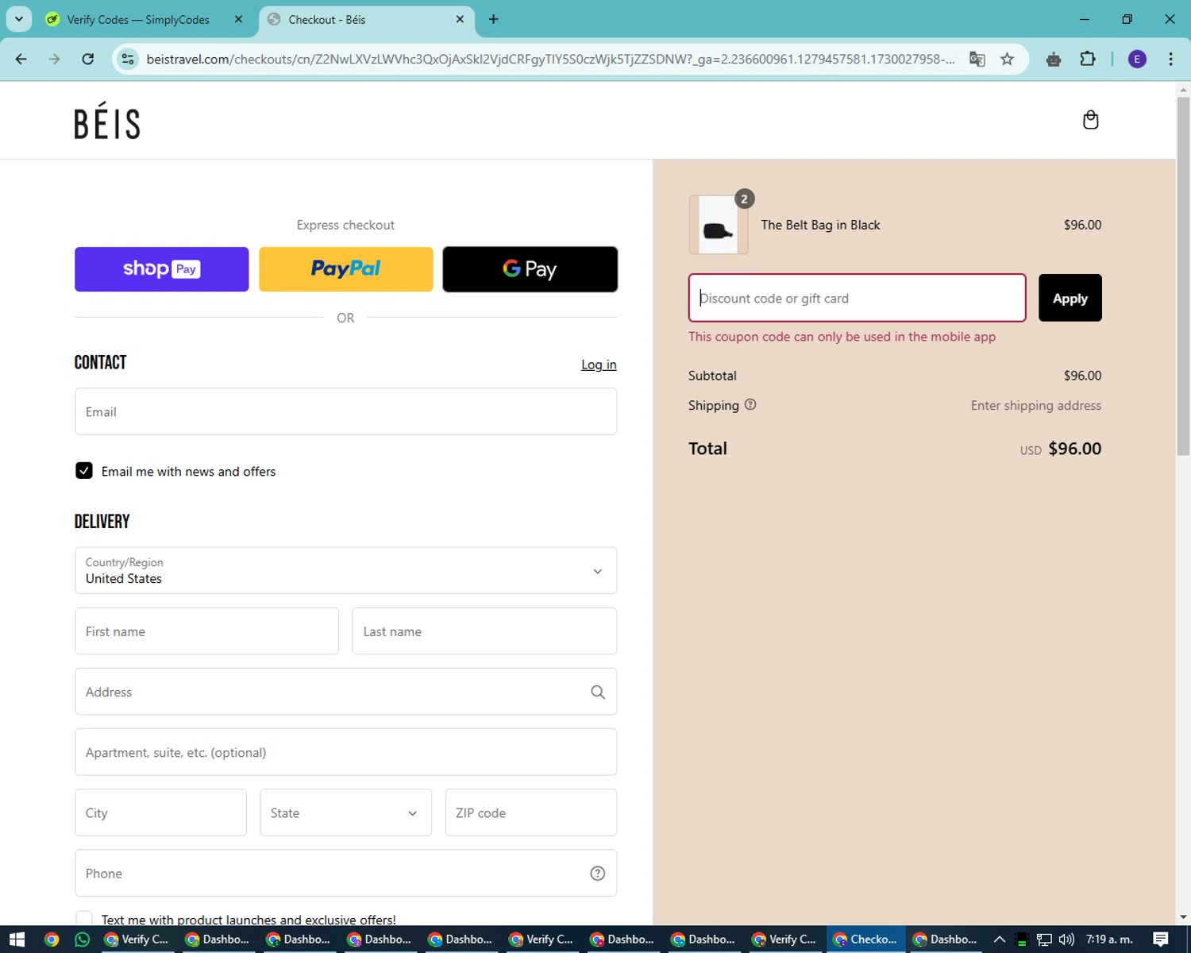Click the browser forward arrow

[x=54, y=59]
